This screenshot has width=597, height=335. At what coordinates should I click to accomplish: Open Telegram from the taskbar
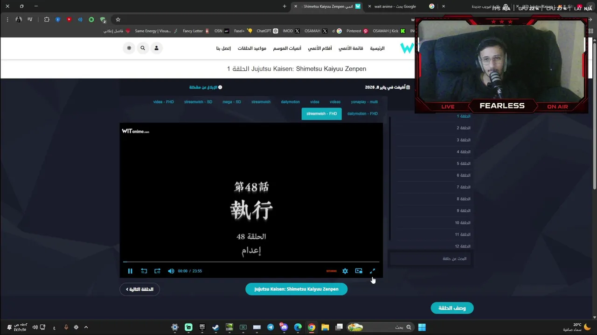coord(271,327)
